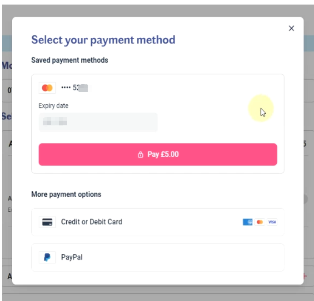Click the masked card number dots
Image resolution: width=314 pixels, height=301 pixels.
pos(66,87)
